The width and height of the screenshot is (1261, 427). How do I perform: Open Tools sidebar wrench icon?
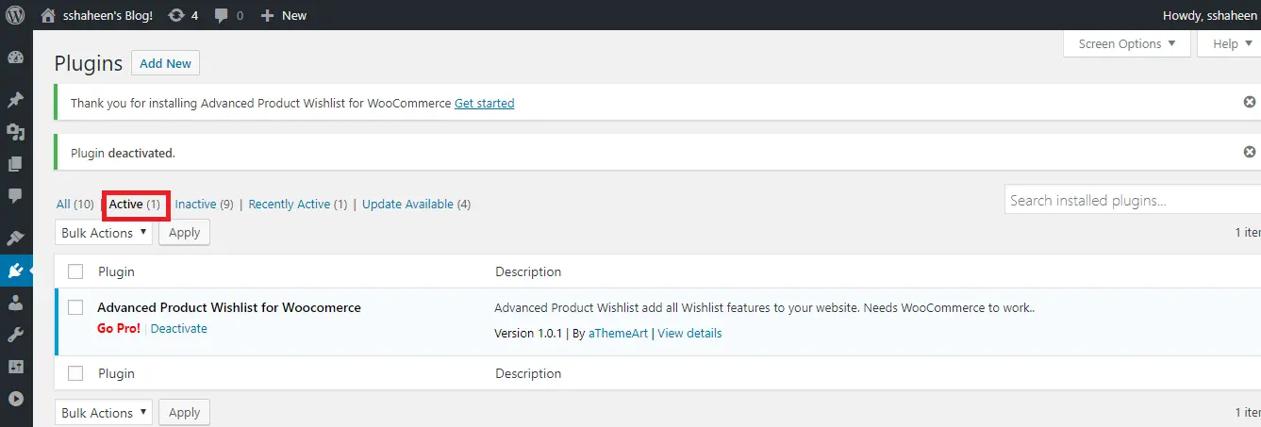(15, 335)
